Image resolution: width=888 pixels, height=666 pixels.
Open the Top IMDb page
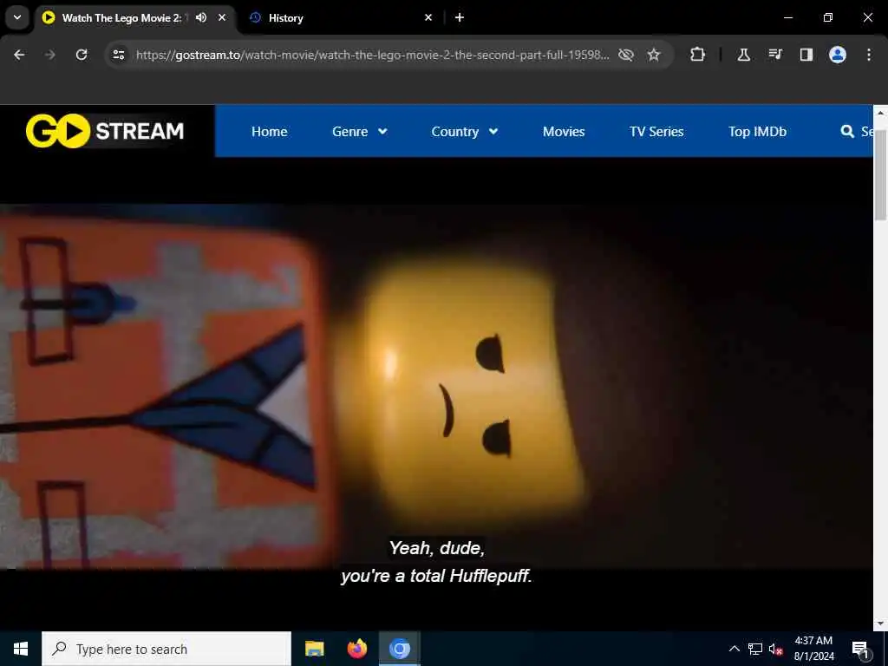click(x=757, y=132)
